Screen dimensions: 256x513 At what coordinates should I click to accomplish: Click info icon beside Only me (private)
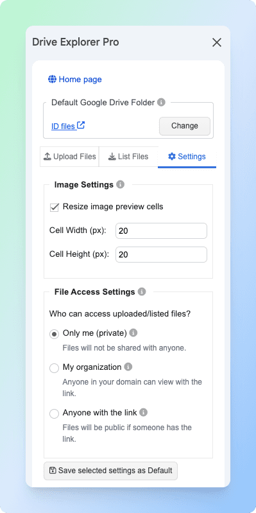(x=133, y=333)
